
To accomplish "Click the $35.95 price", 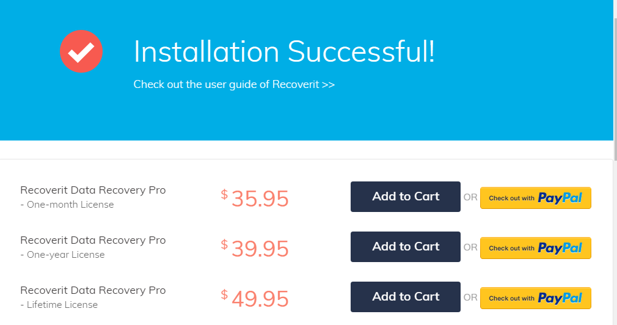I will coord(255,199).
